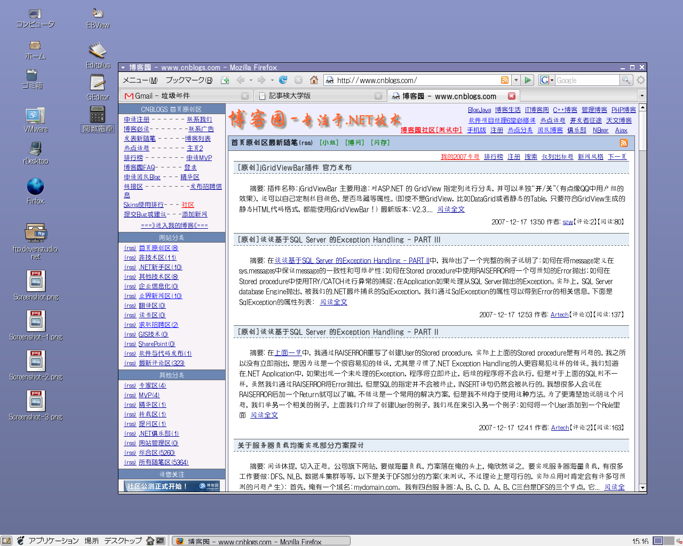Open the メニュー(M) menu
Viewport: 683px width, 546px height.
(140, 80)
